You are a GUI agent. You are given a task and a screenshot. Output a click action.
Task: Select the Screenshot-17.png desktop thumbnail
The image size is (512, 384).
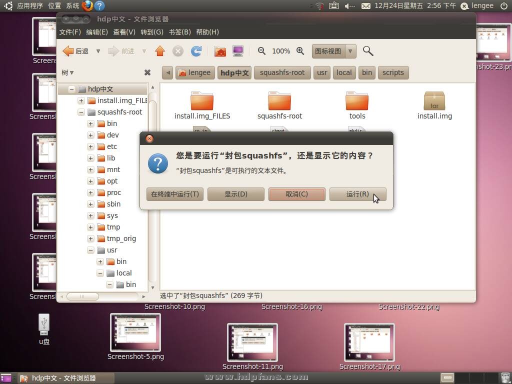[x=369, y=342]
